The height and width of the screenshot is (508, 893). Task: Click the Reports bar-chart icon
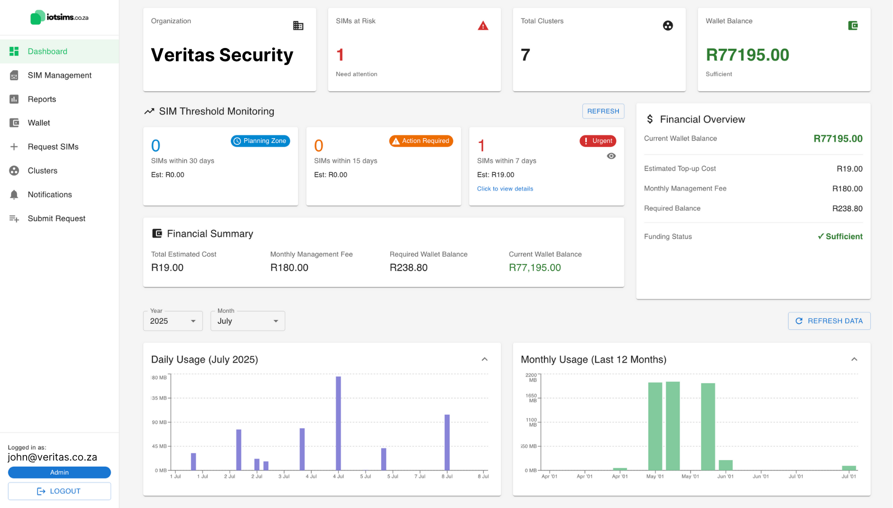pos(14,99)
